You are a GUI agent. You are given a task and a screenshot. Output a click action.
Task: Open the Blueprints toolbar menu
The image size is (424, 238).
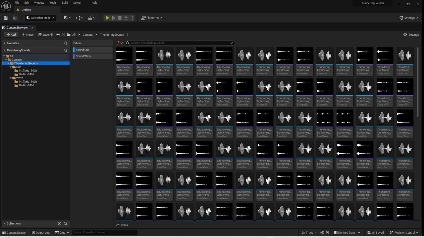(x=79, y=18)
